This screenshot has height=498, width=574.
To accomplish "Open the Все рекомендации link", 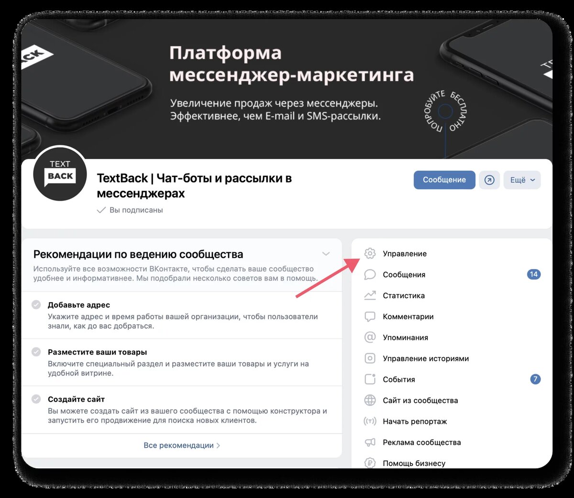I will 182,445.
